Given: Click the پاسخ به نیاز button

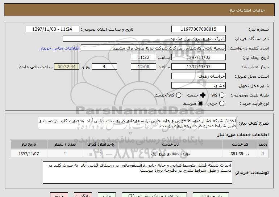Looking at the screenshot, I should [211, 195].
